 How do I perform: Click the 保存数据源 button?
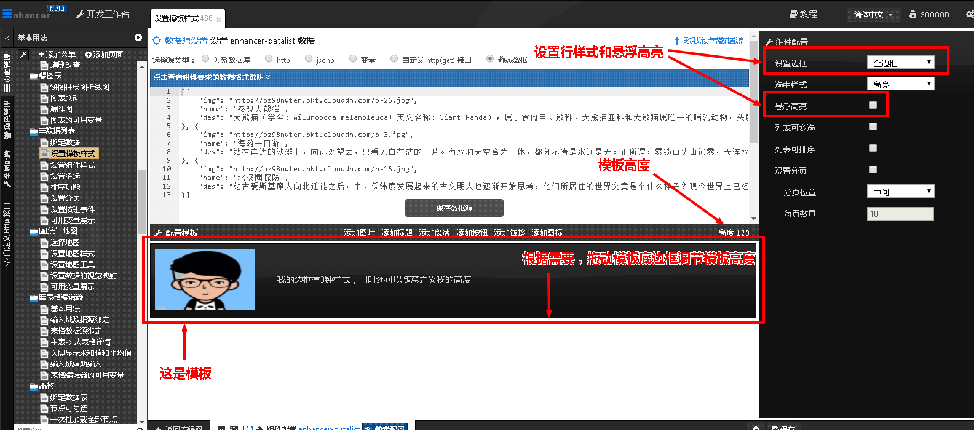click(x=454, y=208)
